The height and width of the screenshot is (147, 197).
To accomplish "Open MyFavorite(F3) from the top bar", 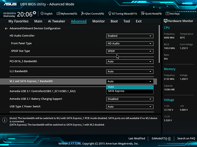I will (67, 14).
